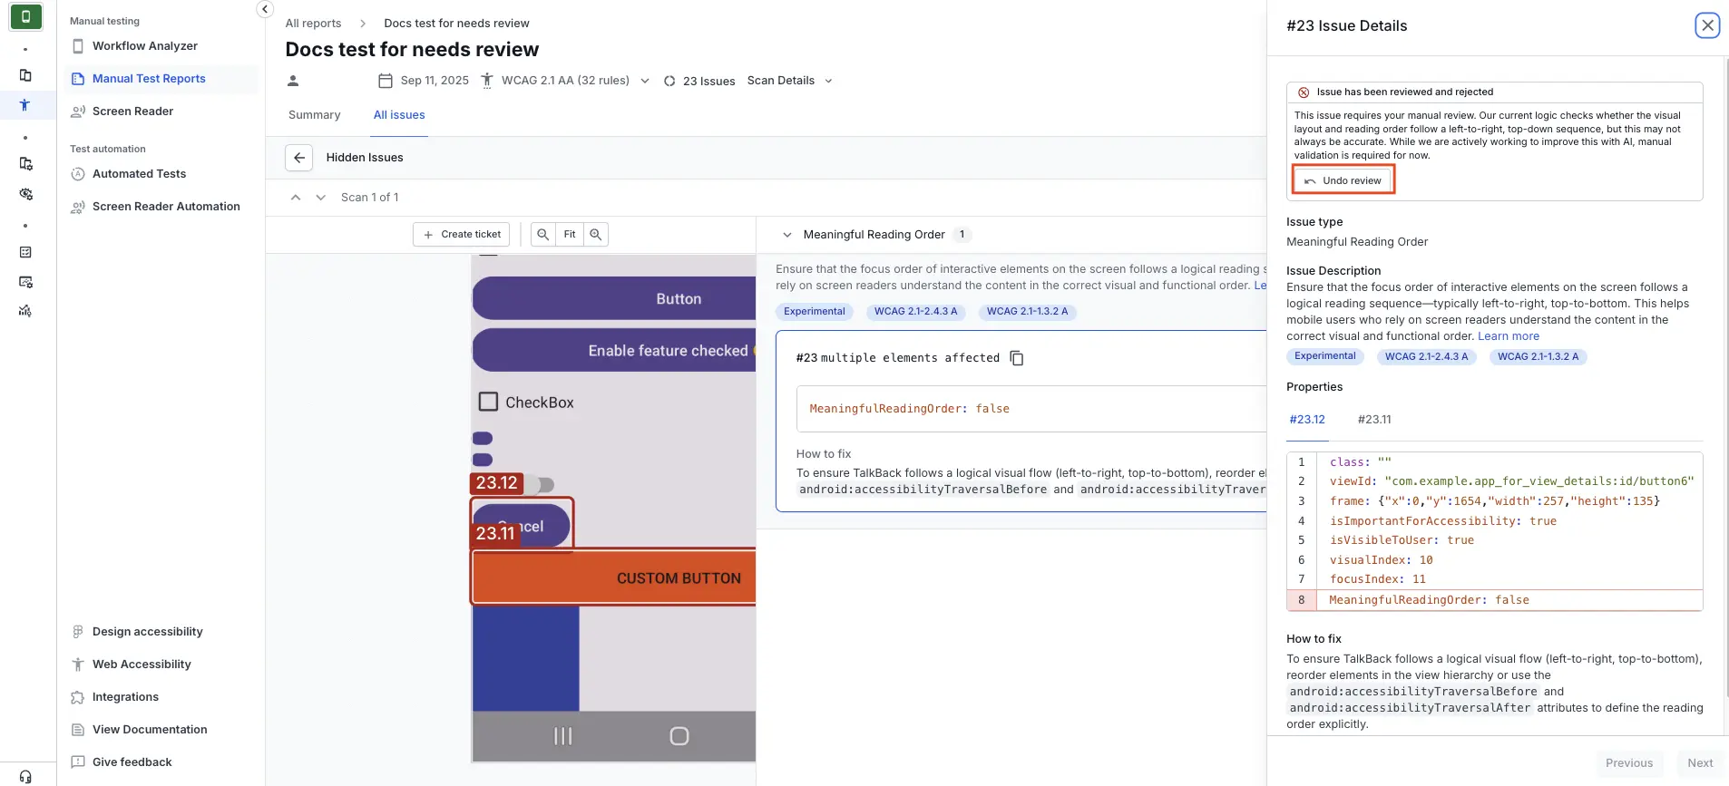Click the back arrow beside Hidden Issues
Screen dimensions: 1729x786
(x=298, y=158)
